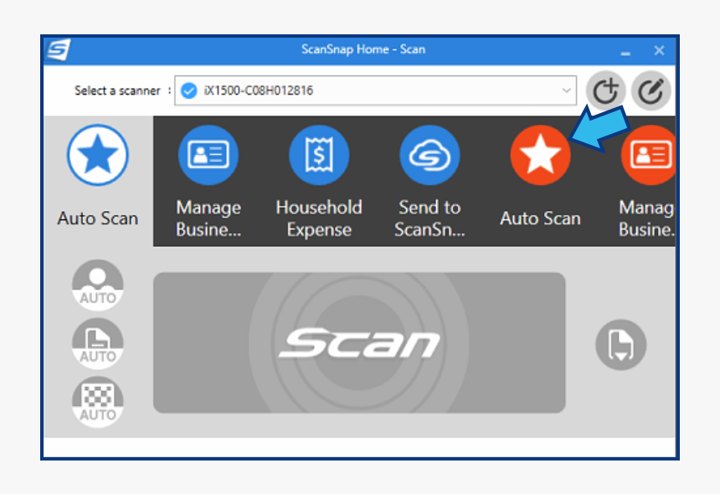Open the Select a scanner dropdown
The image size is (720, 494).
pos(376,90)
